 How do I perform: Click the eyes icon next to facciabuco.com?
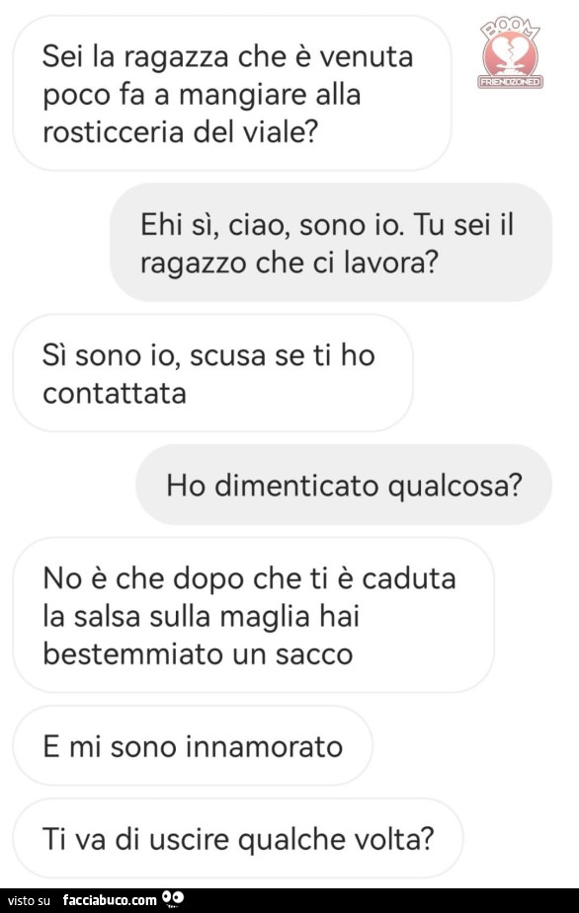click(173, 899)
